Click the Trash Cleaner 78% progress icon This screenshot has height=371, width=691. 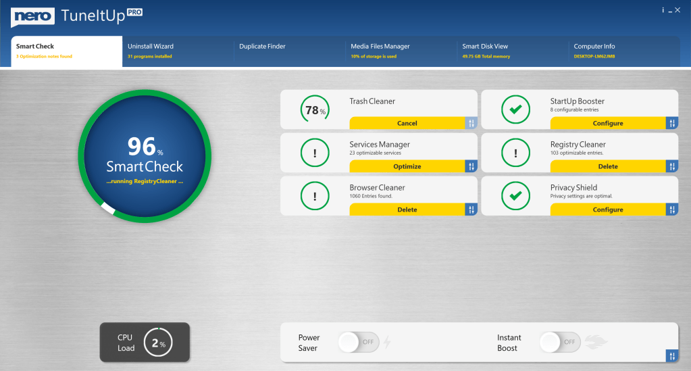[x=315, y=110]
